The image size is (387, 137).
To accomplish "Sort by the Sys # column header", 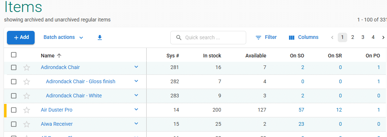I will [x=173, y=56].
